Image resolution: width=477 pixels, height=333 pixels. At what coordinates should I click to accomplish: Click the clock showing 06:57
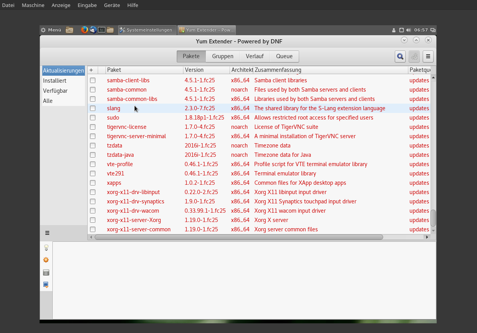(x=421, y=30)
